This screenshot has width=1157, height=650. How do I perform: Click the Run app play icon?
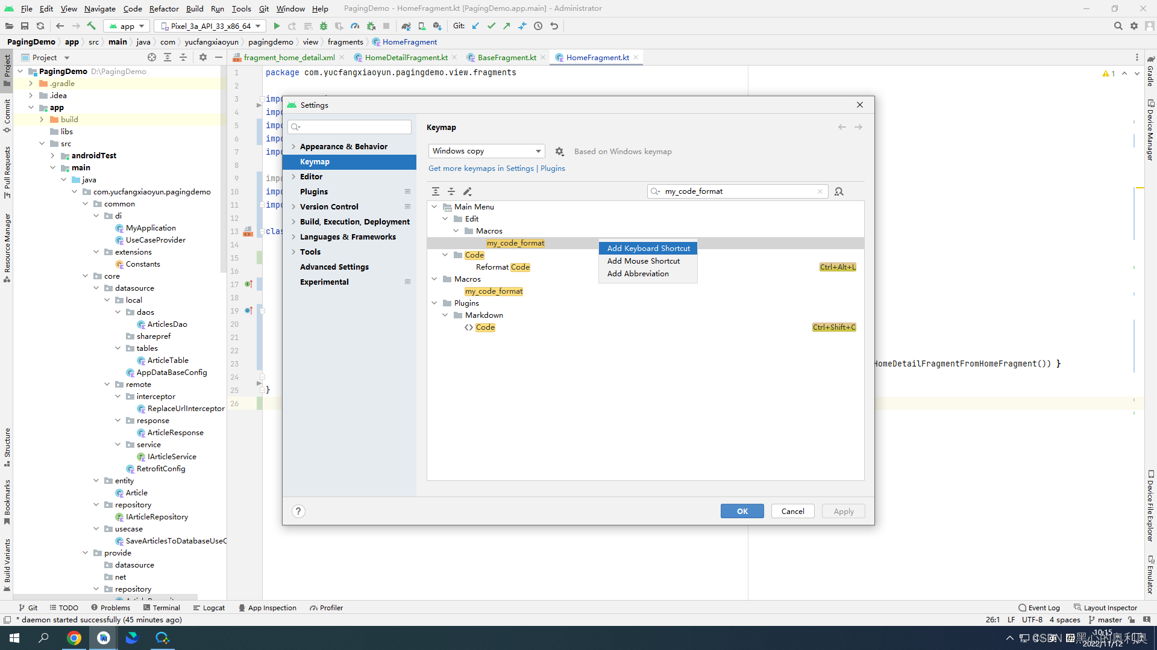point(277,26)
